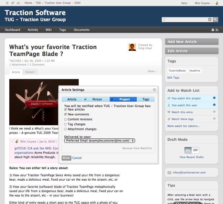Click Greg Lloyd's avatar picture

tap(132, 47)
